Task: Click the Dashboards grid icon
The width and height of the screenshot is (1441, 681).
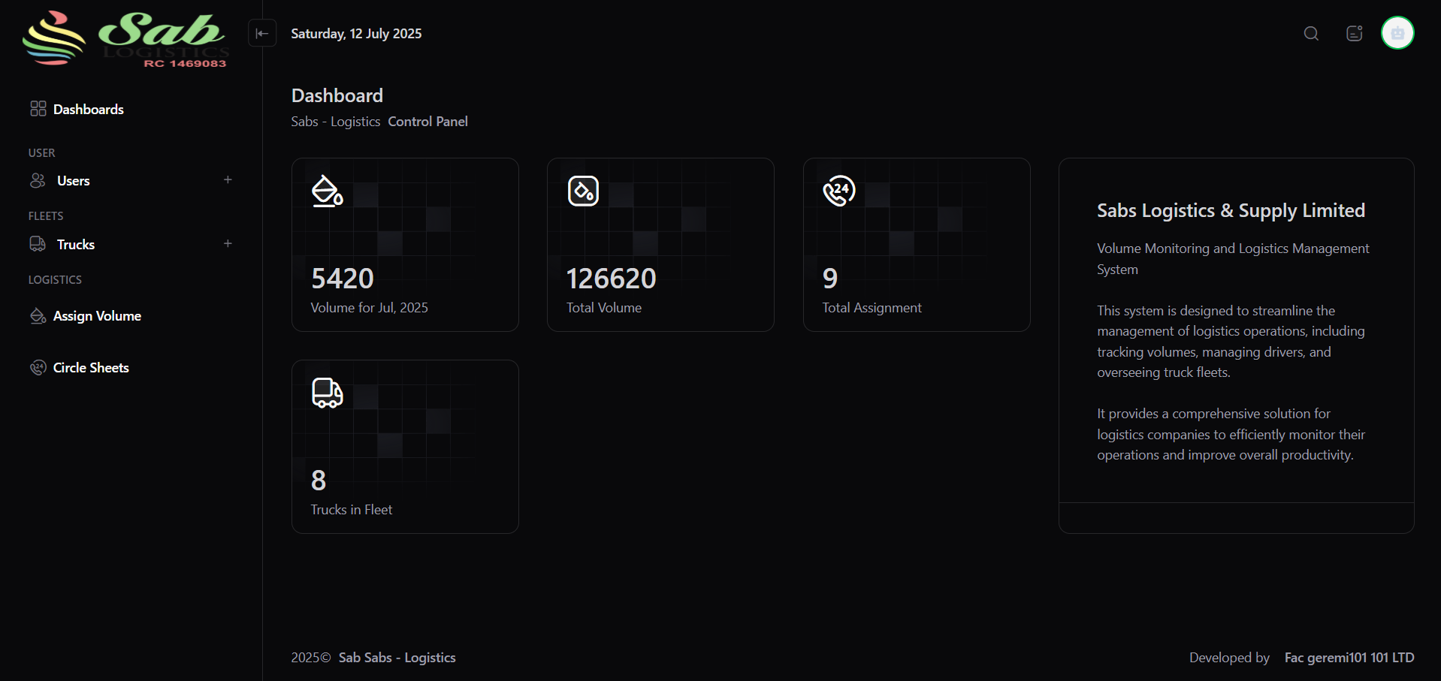Action: 38,109
